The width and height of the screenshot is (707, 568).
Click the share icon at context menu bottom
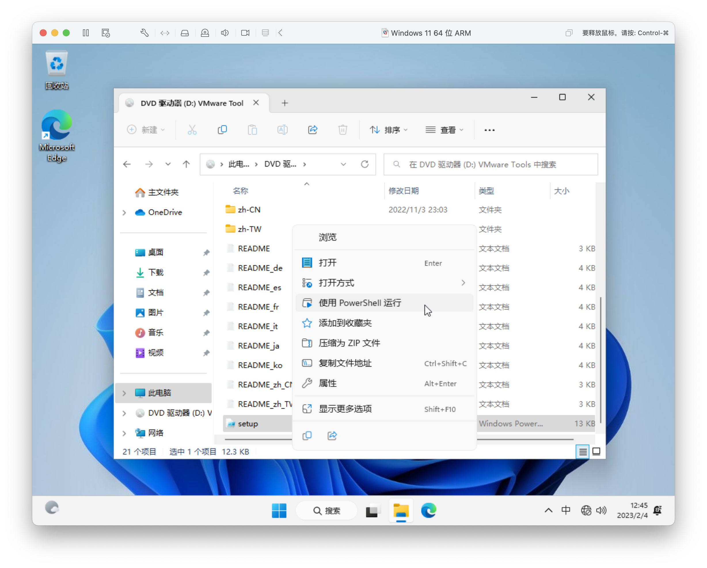(x=332, y=436)
